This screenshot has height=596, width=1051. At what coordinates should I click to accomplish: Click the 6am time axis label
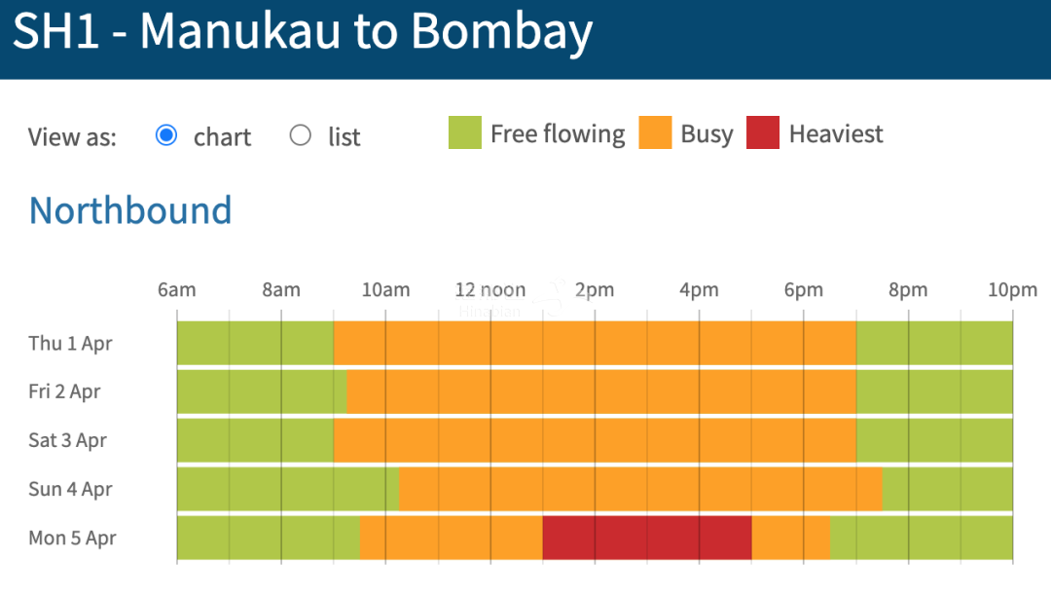177,290
